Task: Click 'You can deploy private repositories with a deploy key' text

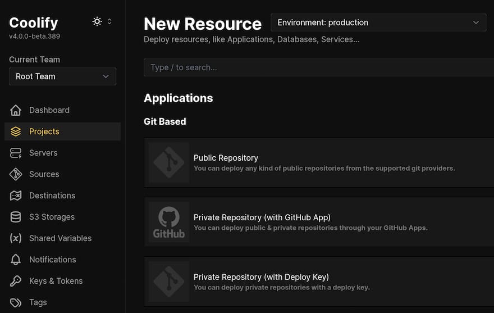Action: coord(282,288)
